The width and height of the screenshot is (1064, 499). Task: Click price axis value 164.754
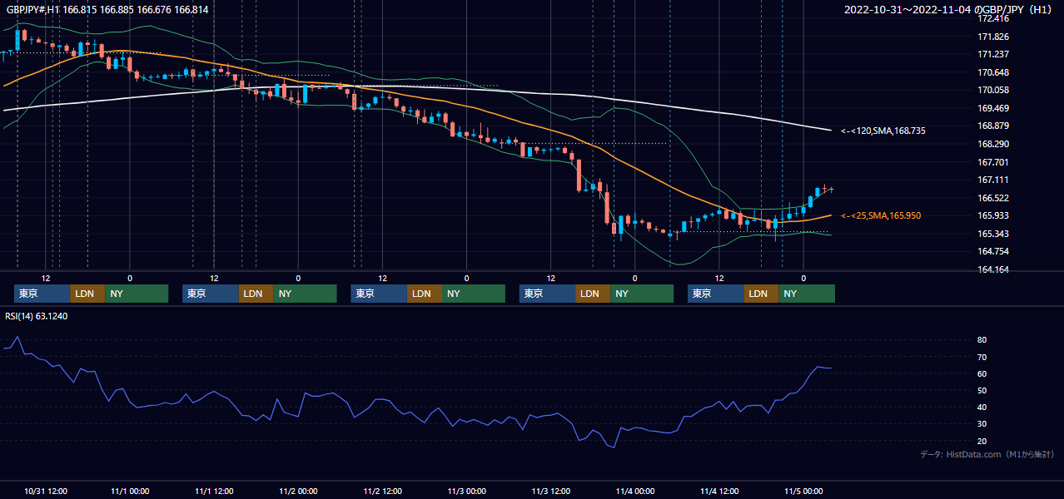pyautogui.click(x=993, y=251)
